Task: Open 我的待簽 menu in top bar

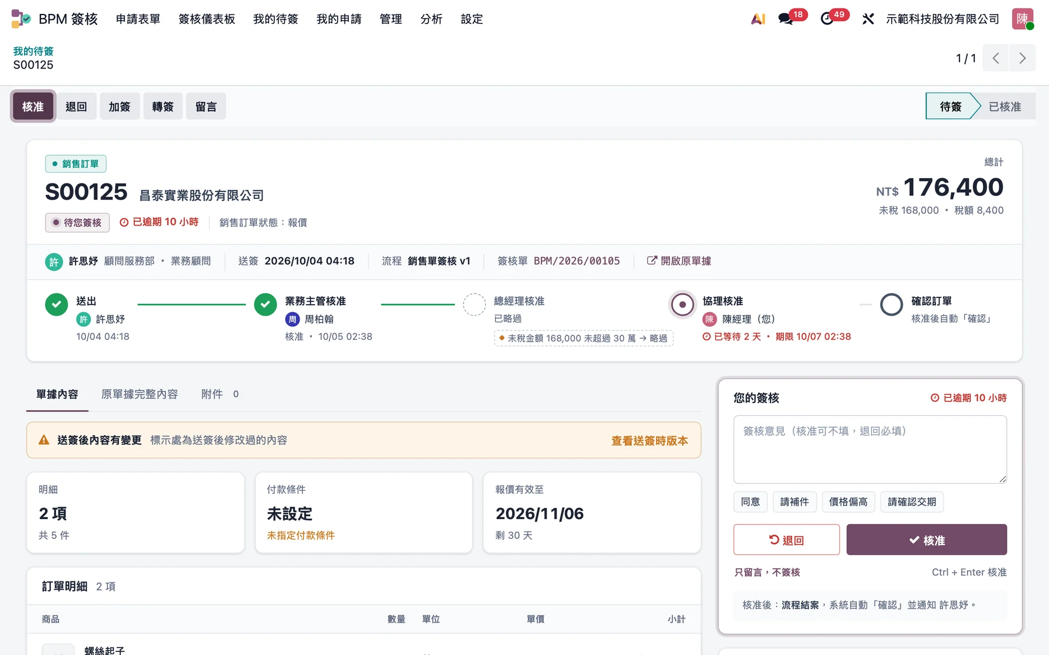Action: (x=276, y=19)
